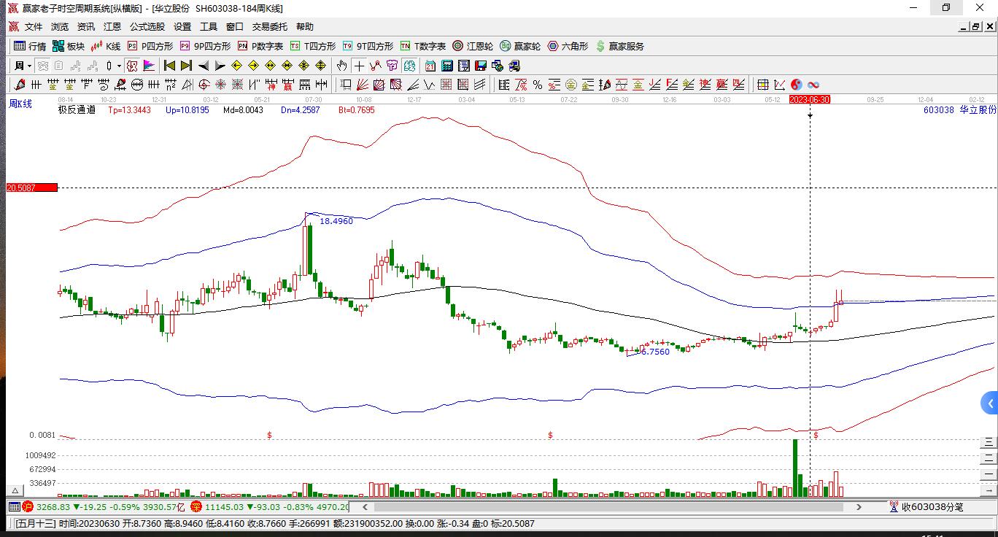Click the 18.4960 high price label
This screenshot has height=537, width=998.
point(336,221)
